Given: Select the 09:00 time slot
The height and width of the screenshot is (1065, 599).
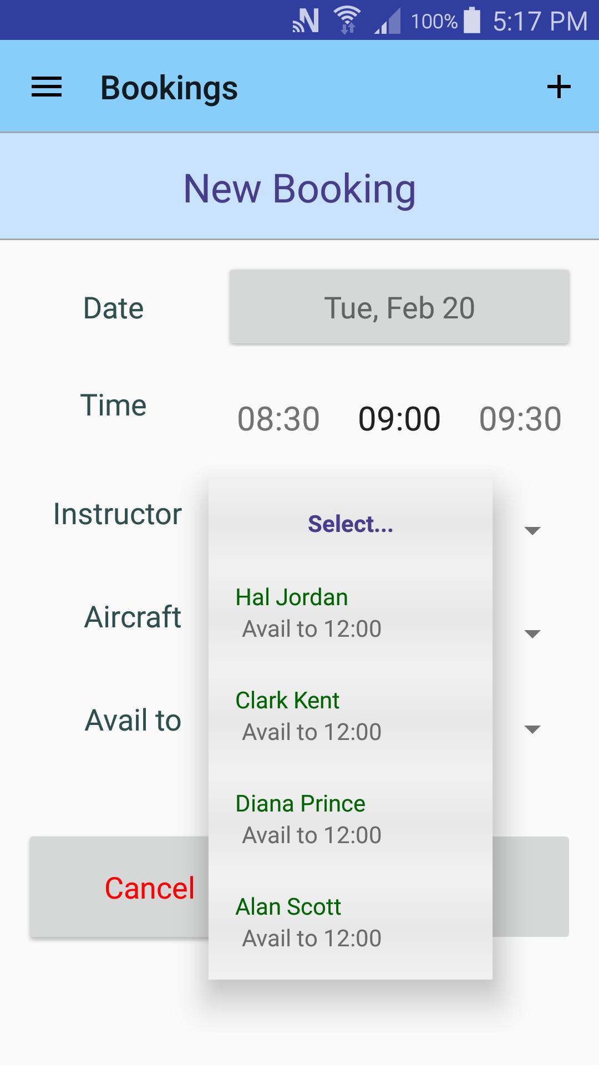Looking at the screenshot, I should pyautogui.click(x=399, y=419).
